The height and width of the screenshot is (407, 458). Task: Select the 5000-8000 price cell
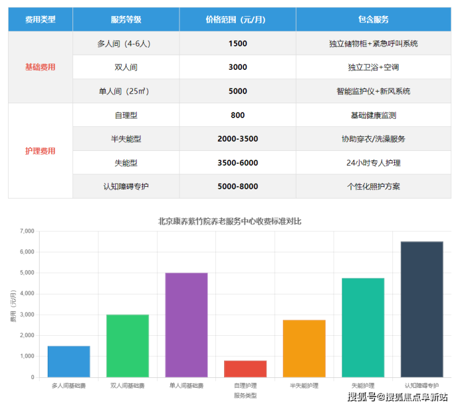(237, 186)
